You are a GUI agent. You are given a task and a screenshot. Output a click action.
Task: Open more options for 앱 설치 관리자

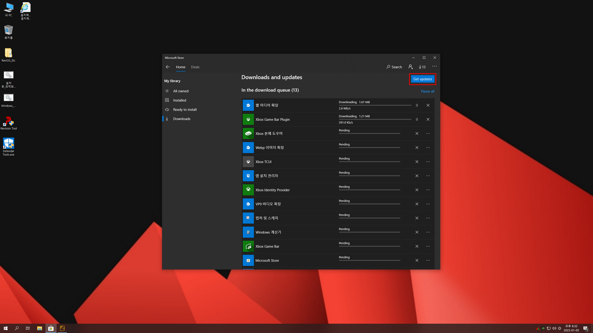pyautogui.click(x=428, y=176)
